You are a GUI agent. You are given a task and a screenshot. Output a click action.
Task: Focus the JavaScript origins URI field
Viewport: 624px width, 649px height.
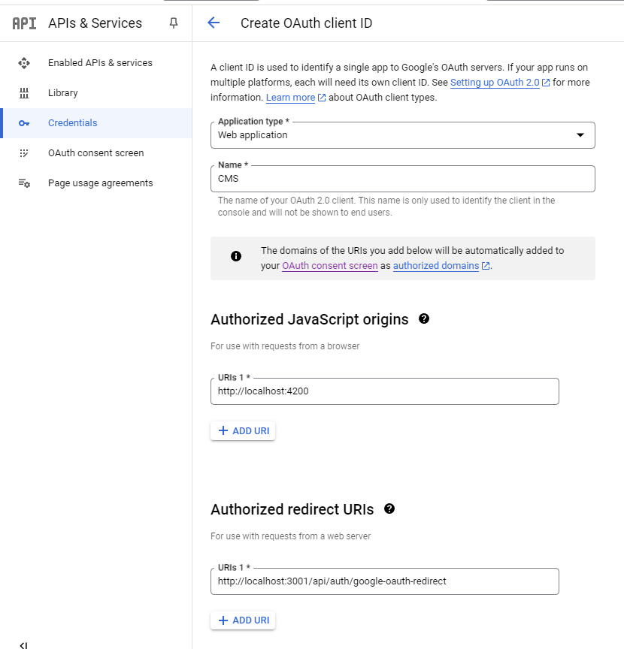(x=384, y=391)
